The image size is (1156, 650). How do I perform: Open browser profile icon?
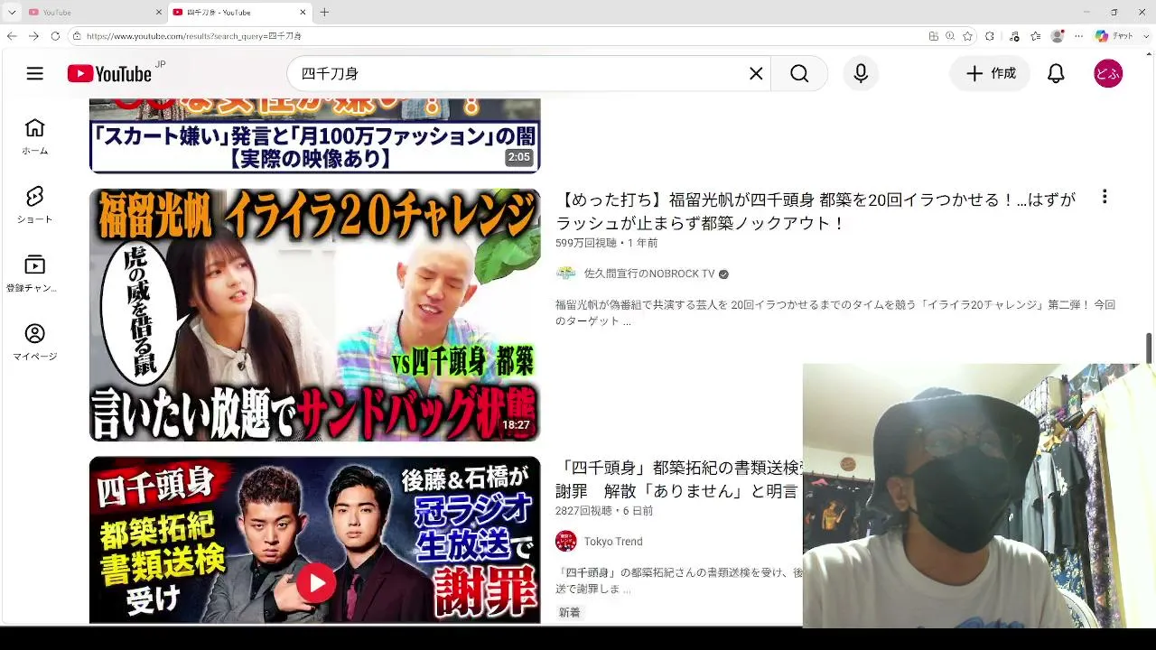[x=1058, y=36]
